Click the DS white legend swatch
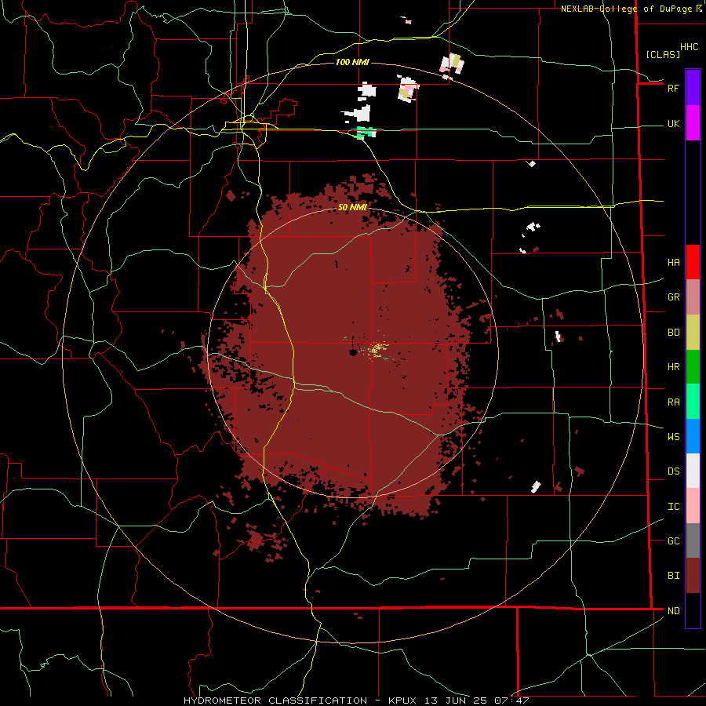Image resolution: width=706 pixels, height=706 pixels. 693,471
